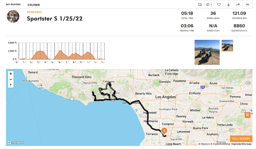
Task: Open the jen dunstan profile menu
Action: (13, 4)
